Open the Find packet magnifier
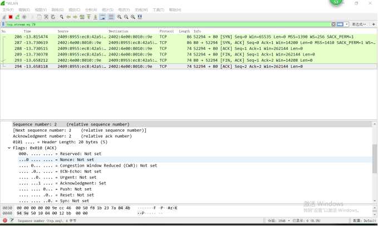 click(x=62, y=17)
